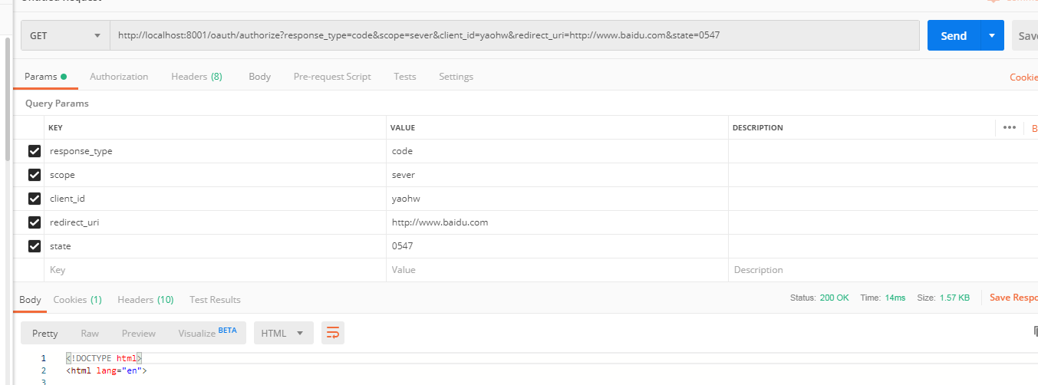Open the response Headers (10) tab
The image size is (1038, 385).
(146, 300)
